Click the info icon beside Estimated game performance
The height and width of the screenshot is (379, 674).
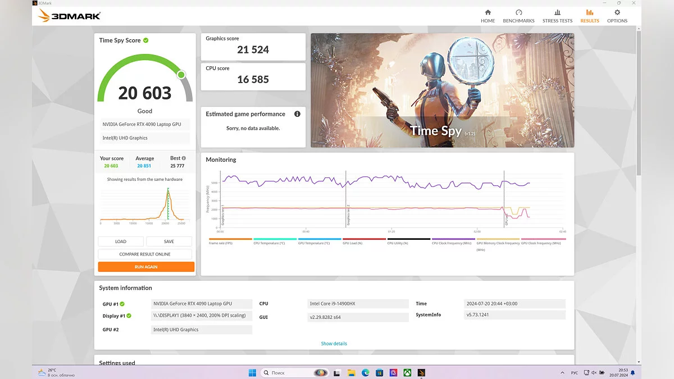pos(297,114)
